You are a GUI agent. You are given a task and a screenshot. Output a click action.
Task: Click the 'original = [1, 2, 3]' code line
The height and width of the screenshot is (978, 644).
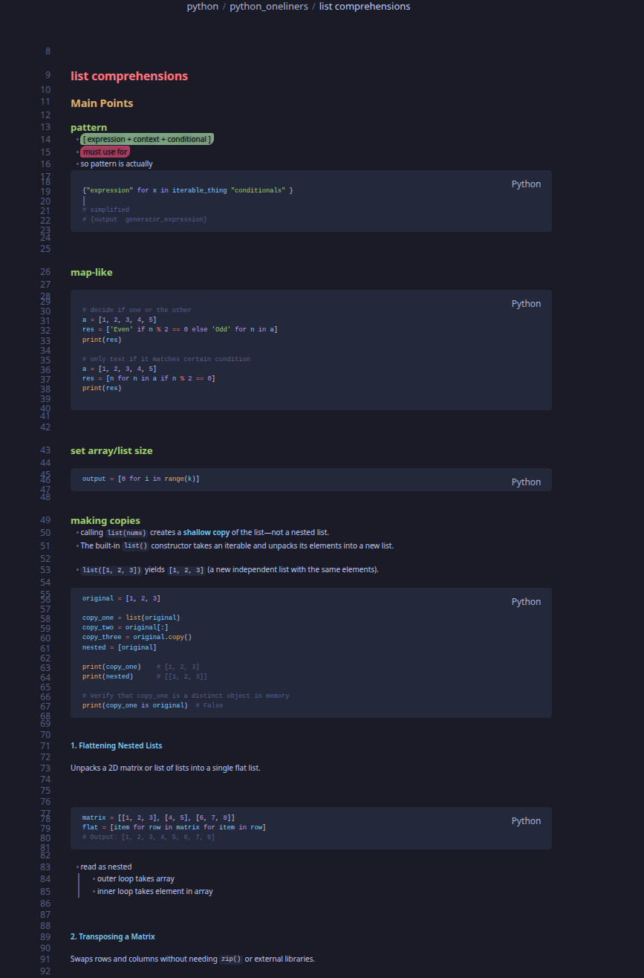[x=122, y=598]
